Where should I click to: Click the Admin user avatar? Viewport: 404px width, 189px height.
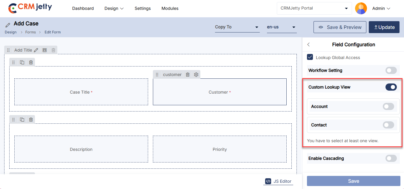pos(361,8)
